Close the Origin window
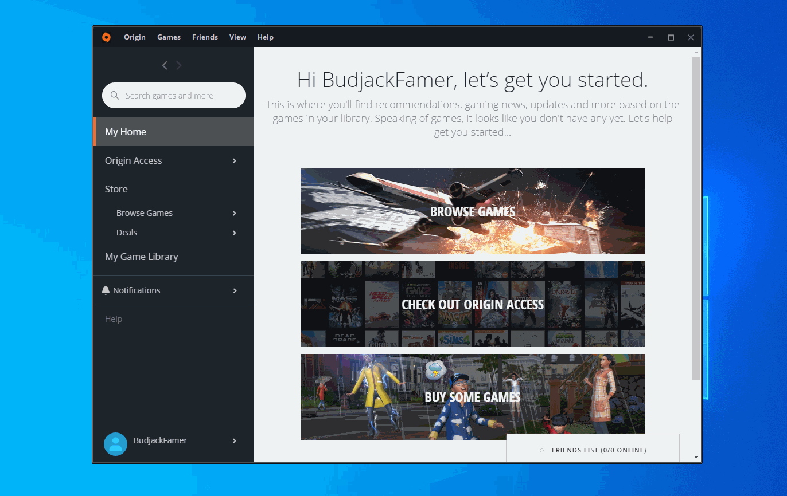787x496 pixels. click(691, 37)
